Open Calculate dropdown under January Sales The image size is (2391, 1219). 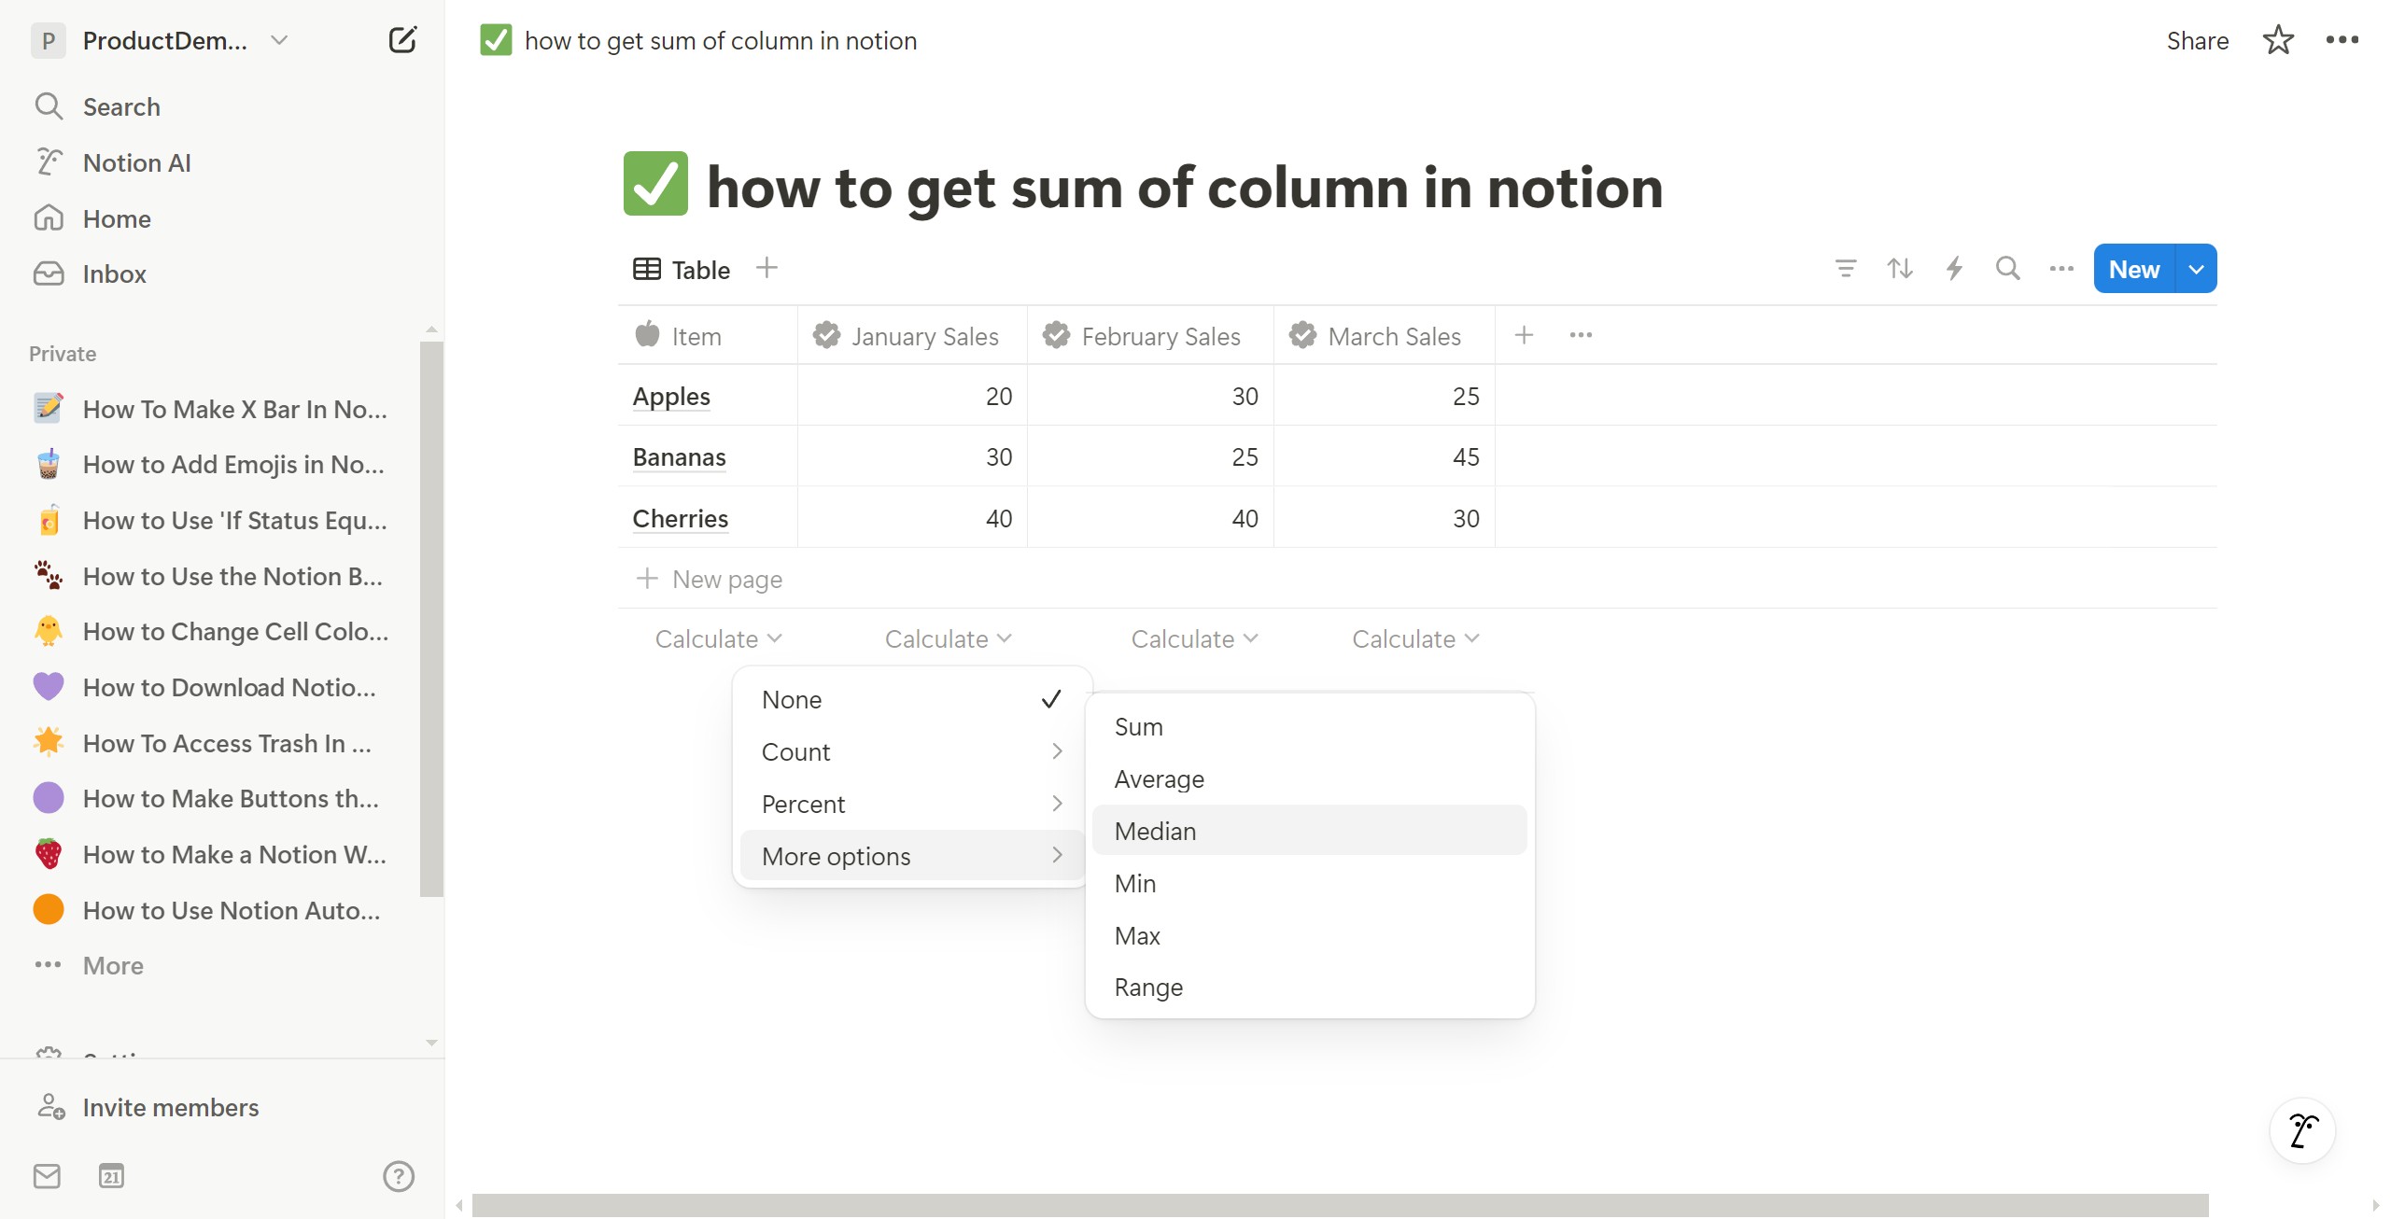click(948, 638)
